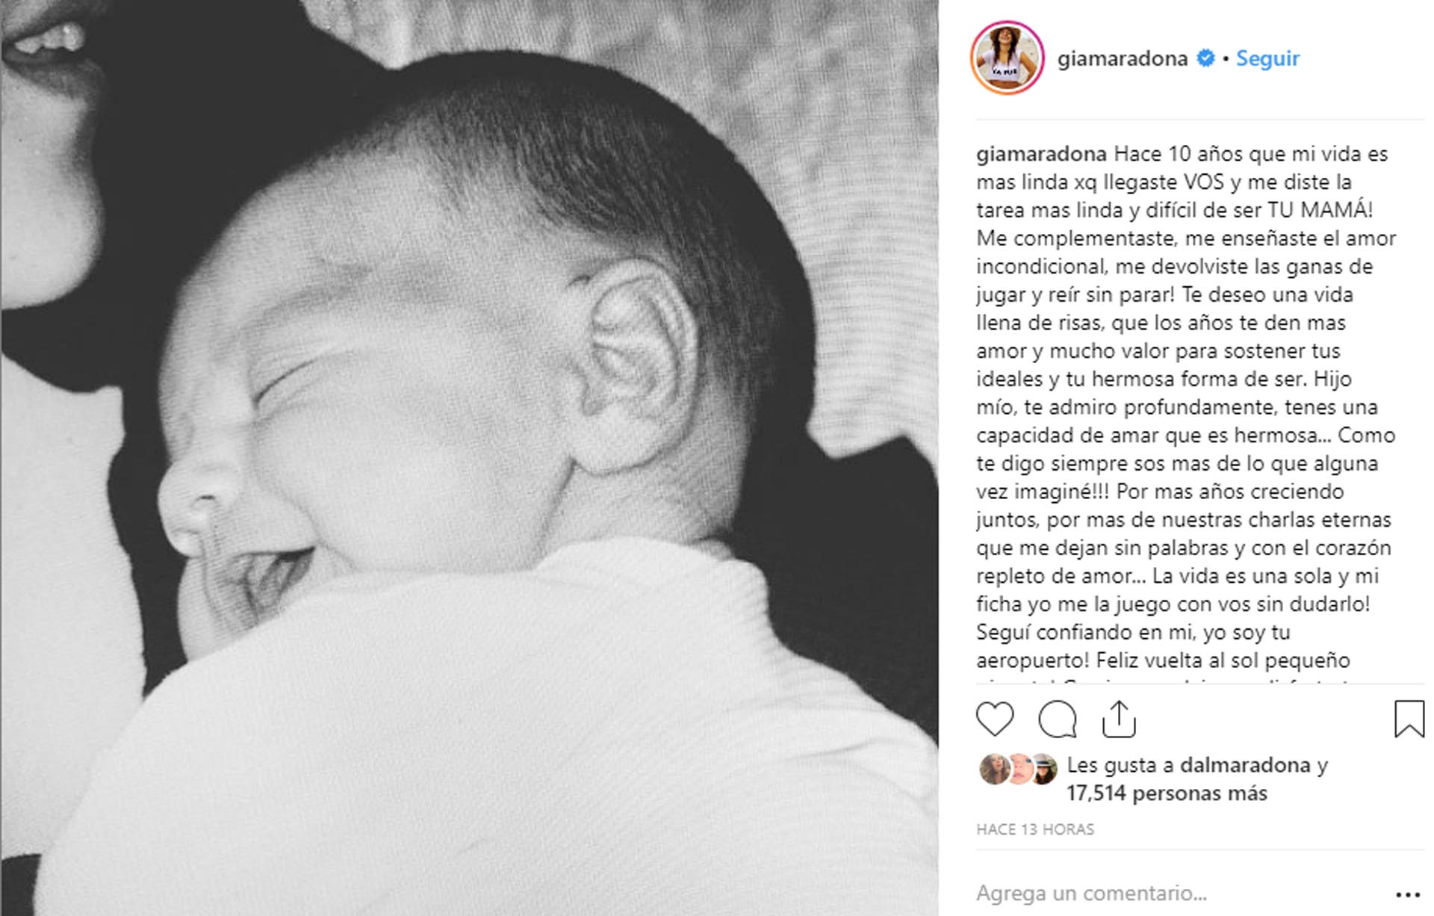Follow the account via Seguir
Image resolution: width=1434 pixels, height=916 pixels.
(x=1267, y=58)
